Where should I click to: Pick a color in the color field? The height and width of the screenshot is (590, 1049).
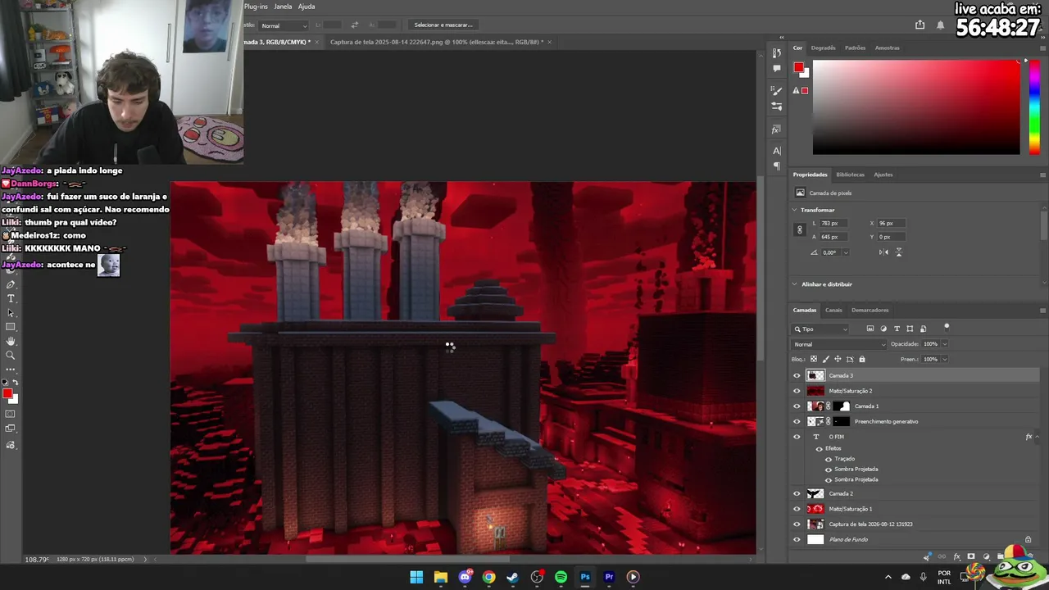coord(916,107)
